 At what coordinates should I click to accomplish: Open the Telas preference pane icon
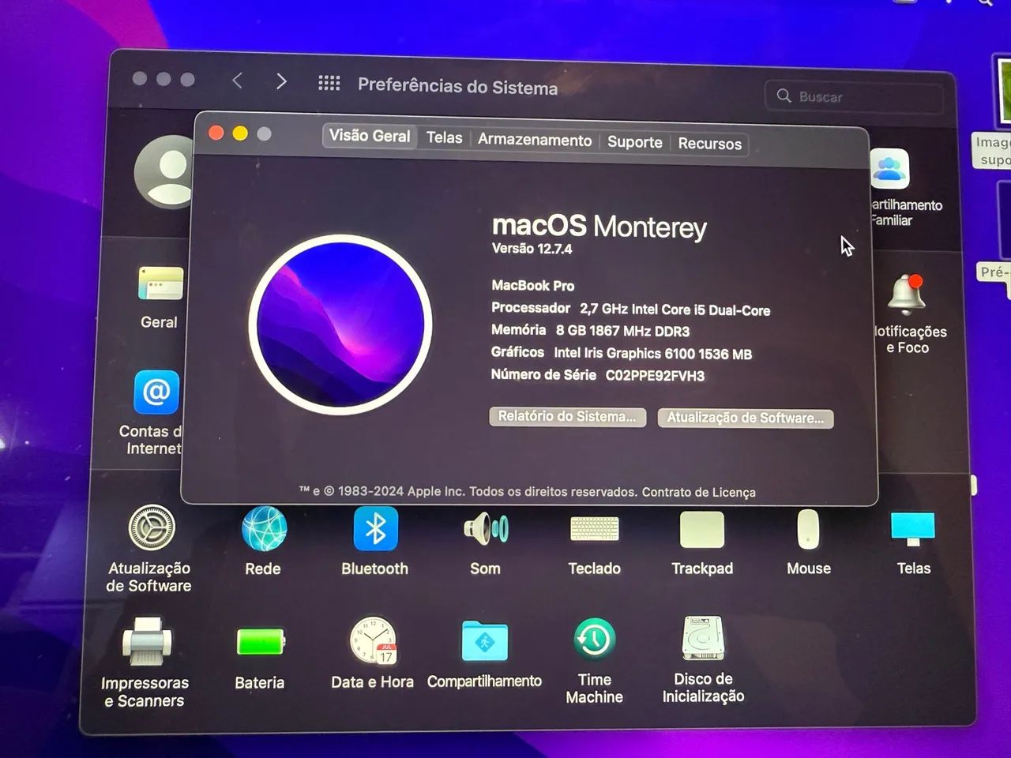tap(913, 529)
